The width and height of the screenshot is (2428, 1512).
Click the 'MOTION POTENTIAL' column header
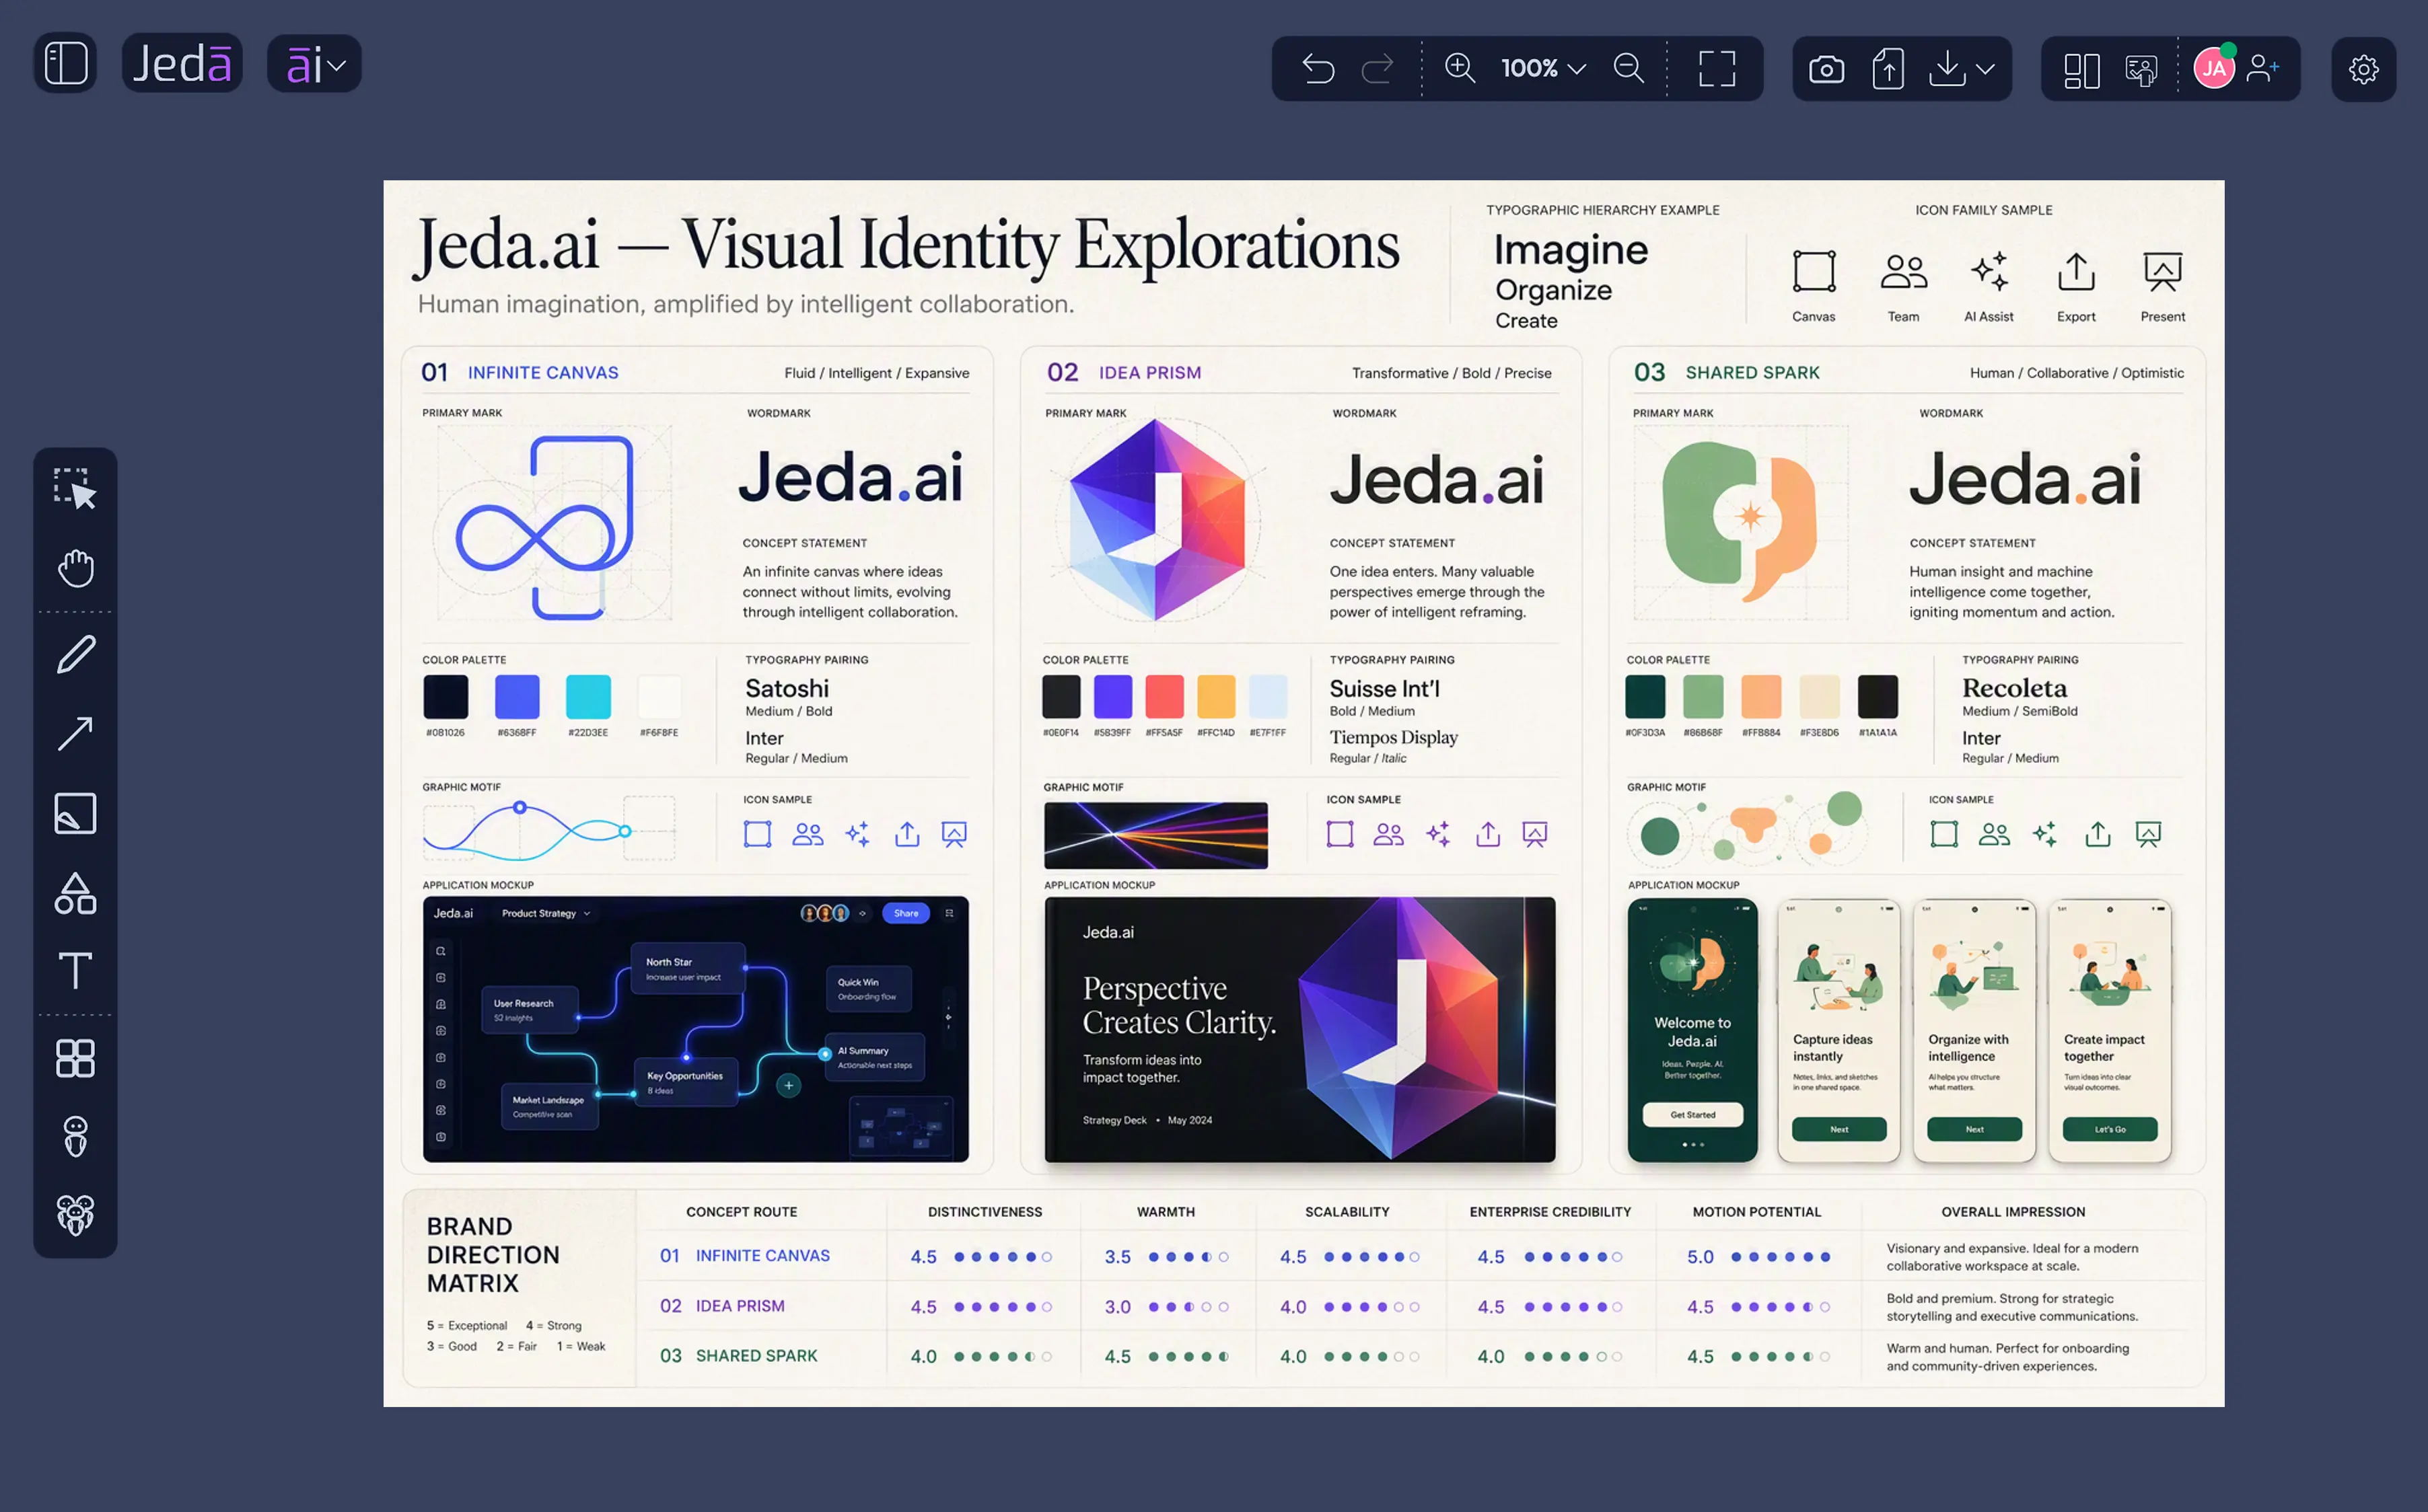click(x=1756, y=1212)
